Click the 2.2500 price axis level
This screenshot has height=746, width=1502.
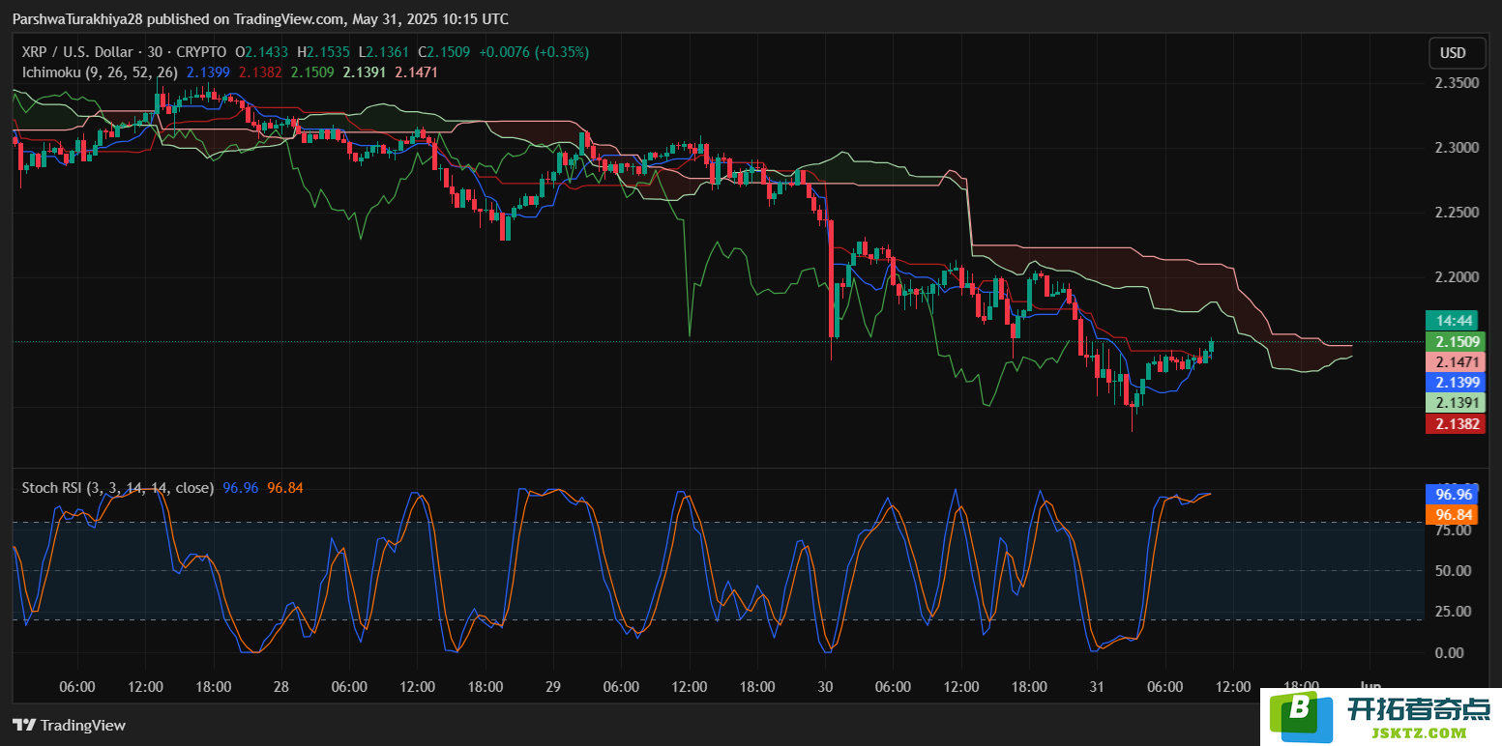click(1457, 213)
